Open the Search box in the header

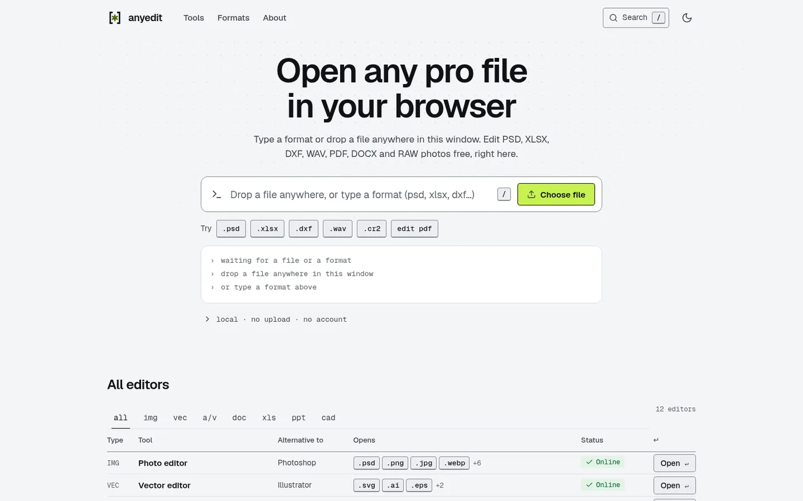pos(636,18)
